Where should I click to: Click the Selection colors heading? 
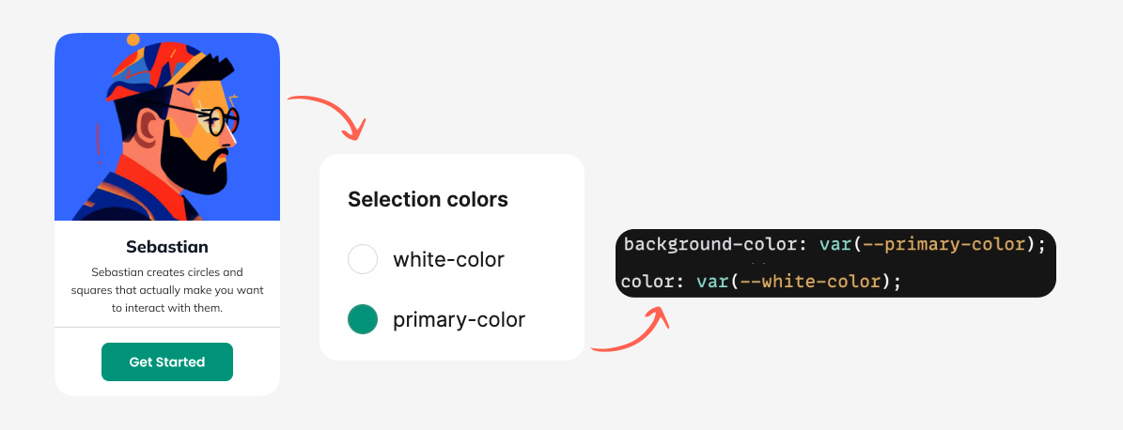tap(428, 199)
